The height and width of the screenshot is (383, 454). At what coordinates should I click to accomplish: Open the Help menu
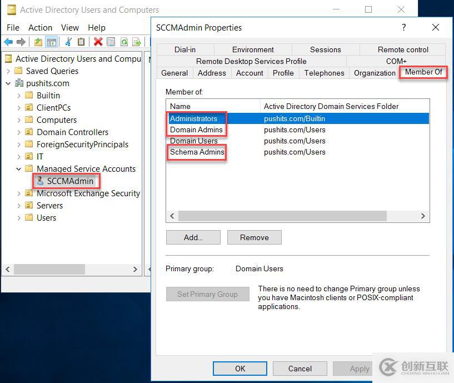97,28
